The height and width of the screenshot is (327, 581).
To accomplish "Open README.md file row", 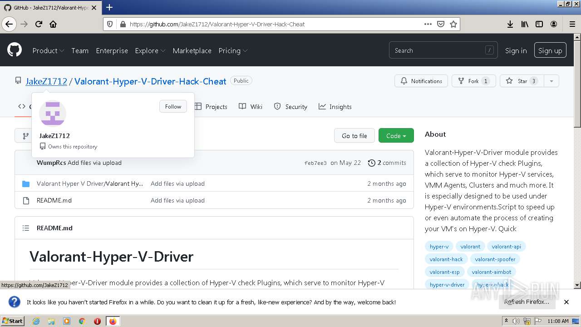I will (x=214, y=200).
